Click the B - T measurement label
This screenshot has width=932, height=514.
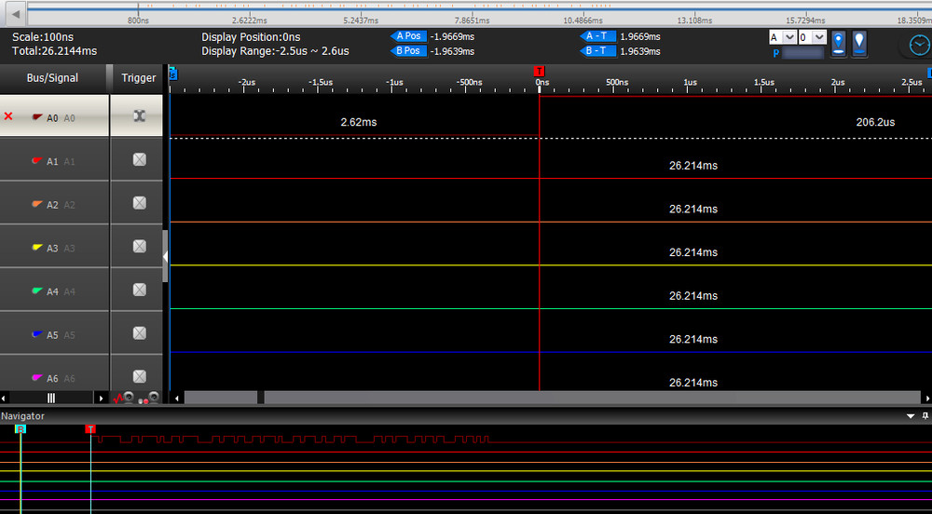click(x=598, y=51)
